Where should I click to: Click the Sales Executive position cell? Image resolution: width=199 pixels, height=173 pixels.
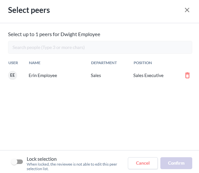148,75
